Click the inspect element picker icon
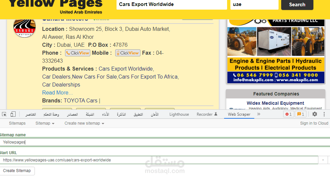 [4, 114]
